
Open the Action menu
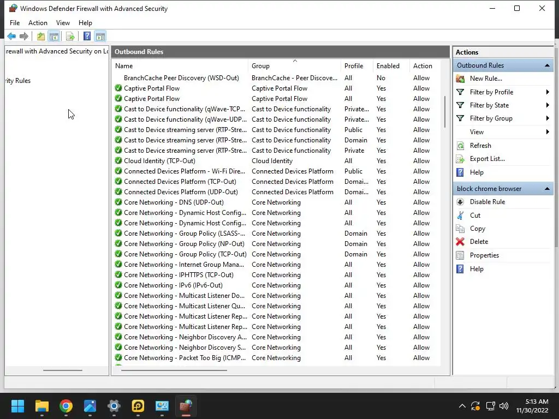tap(38, 23)
